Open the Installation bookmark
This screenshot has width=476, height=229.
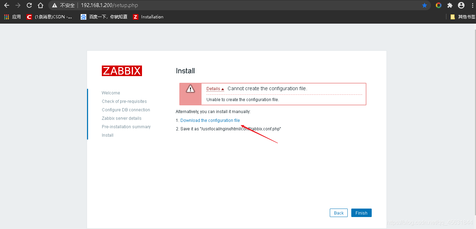(x=148, y=17)
